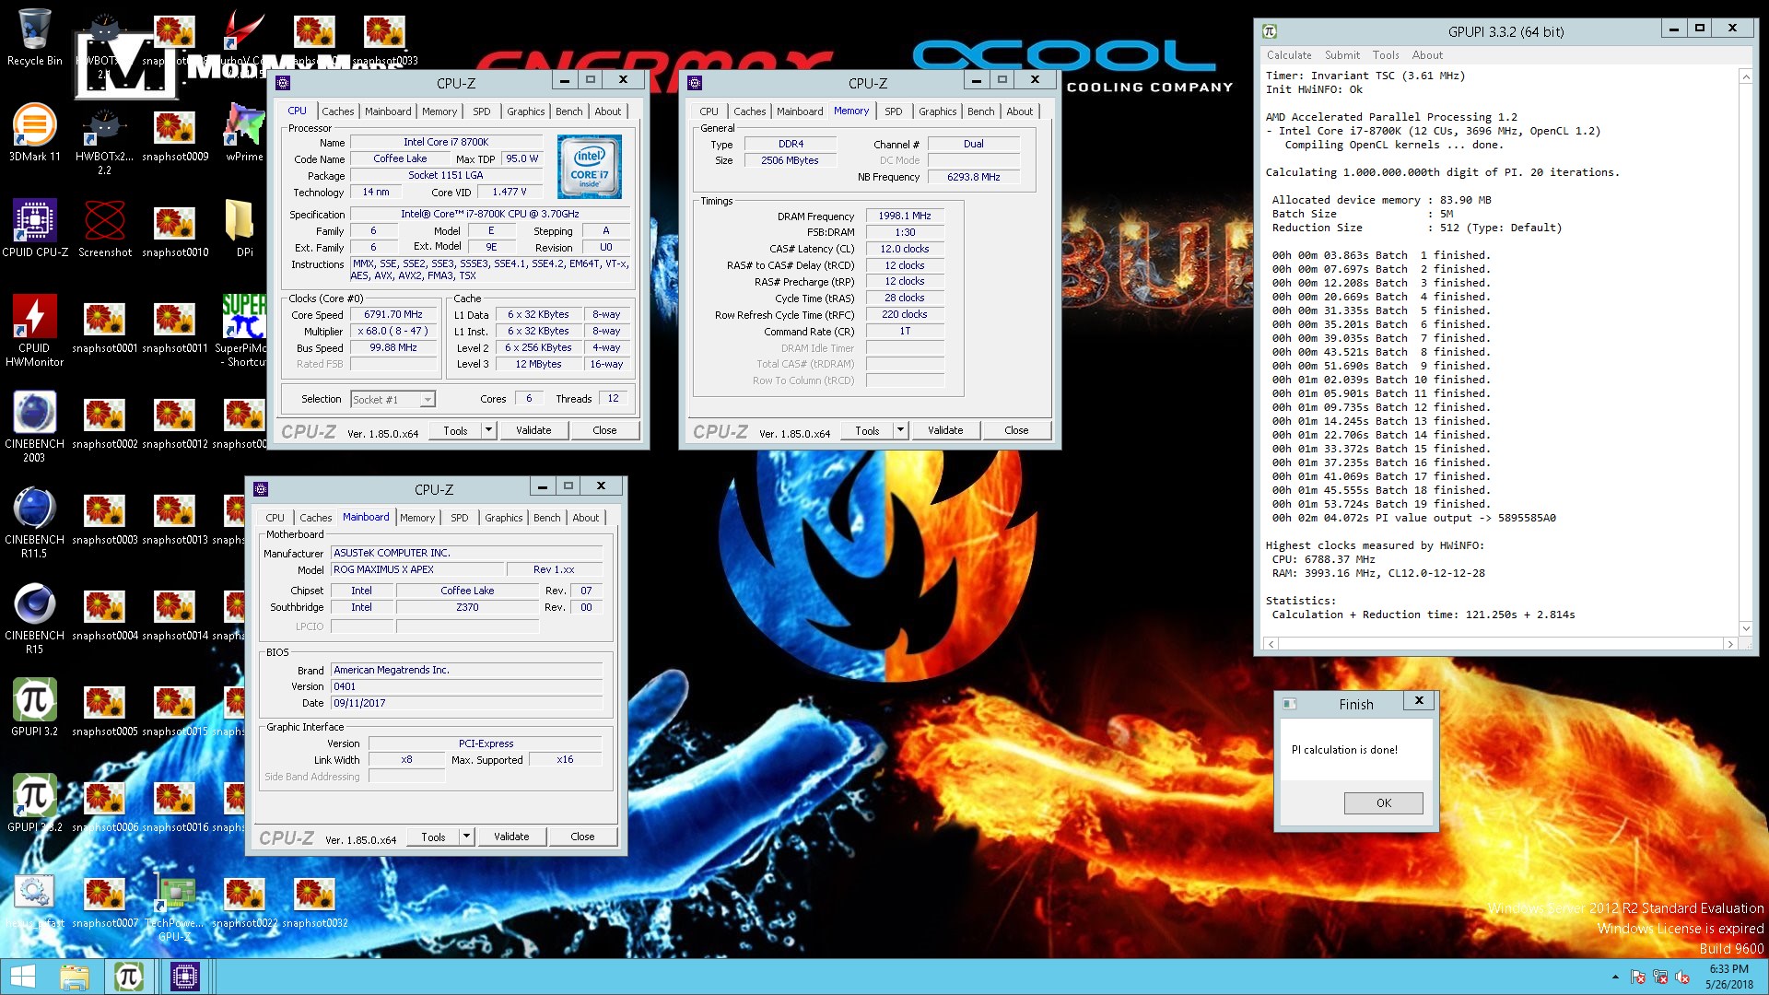The width and height of the screenshot is (1769, 995).
Task: Open Caches tab in CPU-Z CPU window
Action: coord(337,111)
